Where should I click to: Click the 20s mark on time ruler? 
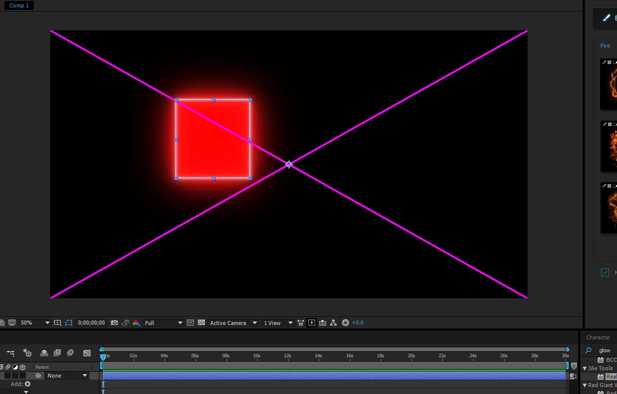click(x=411, y=356)
